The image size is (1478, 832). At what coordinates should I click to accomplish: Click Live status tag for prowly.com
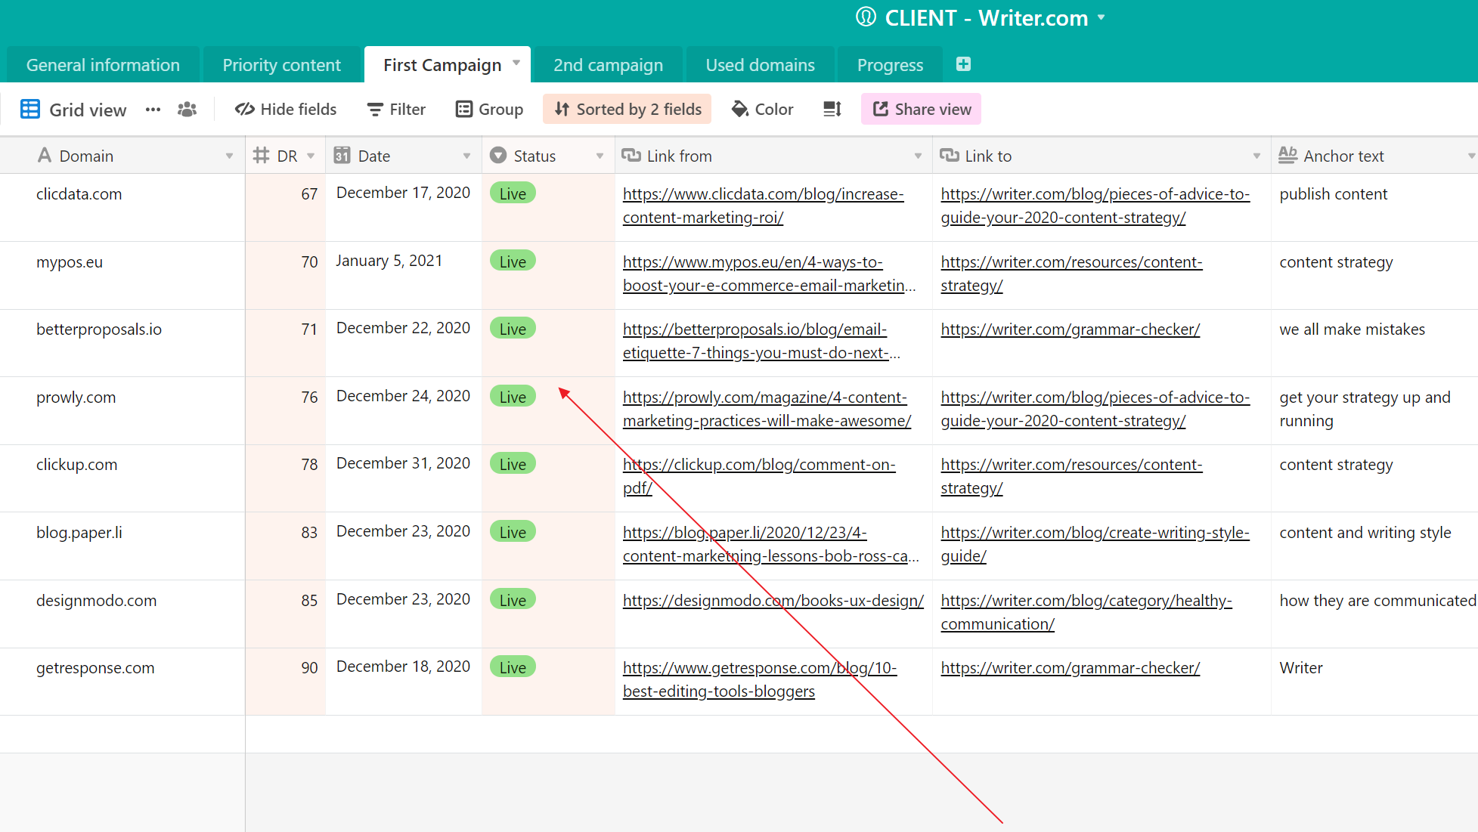[x=513, y=397]
